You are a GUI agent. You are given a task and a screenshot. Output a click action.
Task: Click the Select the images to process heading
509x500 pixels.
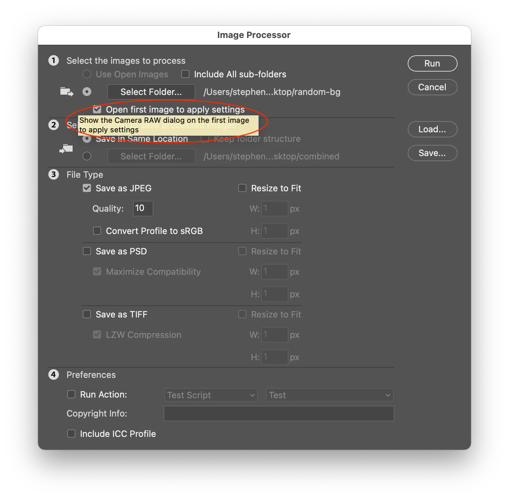[126, 61]
